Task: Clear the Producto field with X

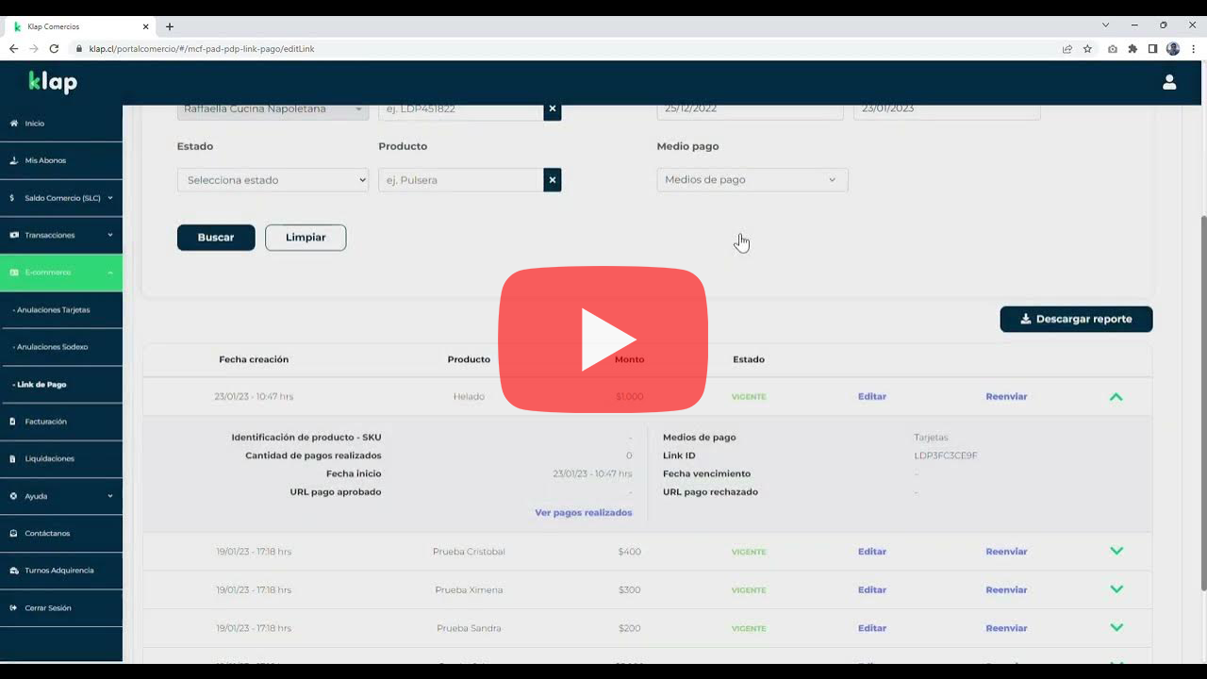Action: coord(553,180)
